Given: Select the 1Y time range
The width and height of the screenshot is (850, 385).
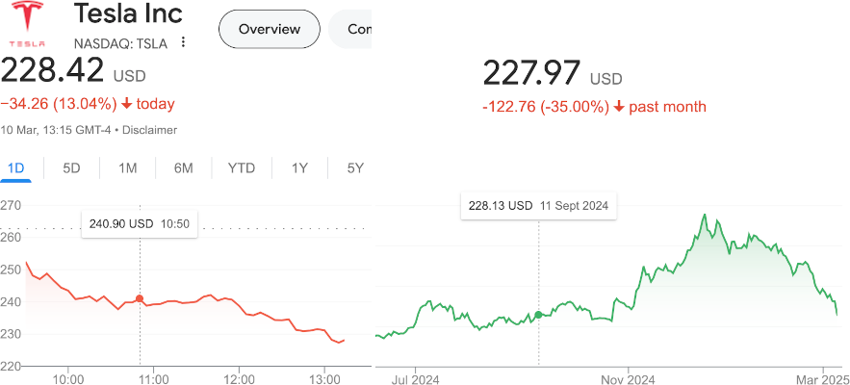Looking at the screenshot, I should click(x=299, y=168).
